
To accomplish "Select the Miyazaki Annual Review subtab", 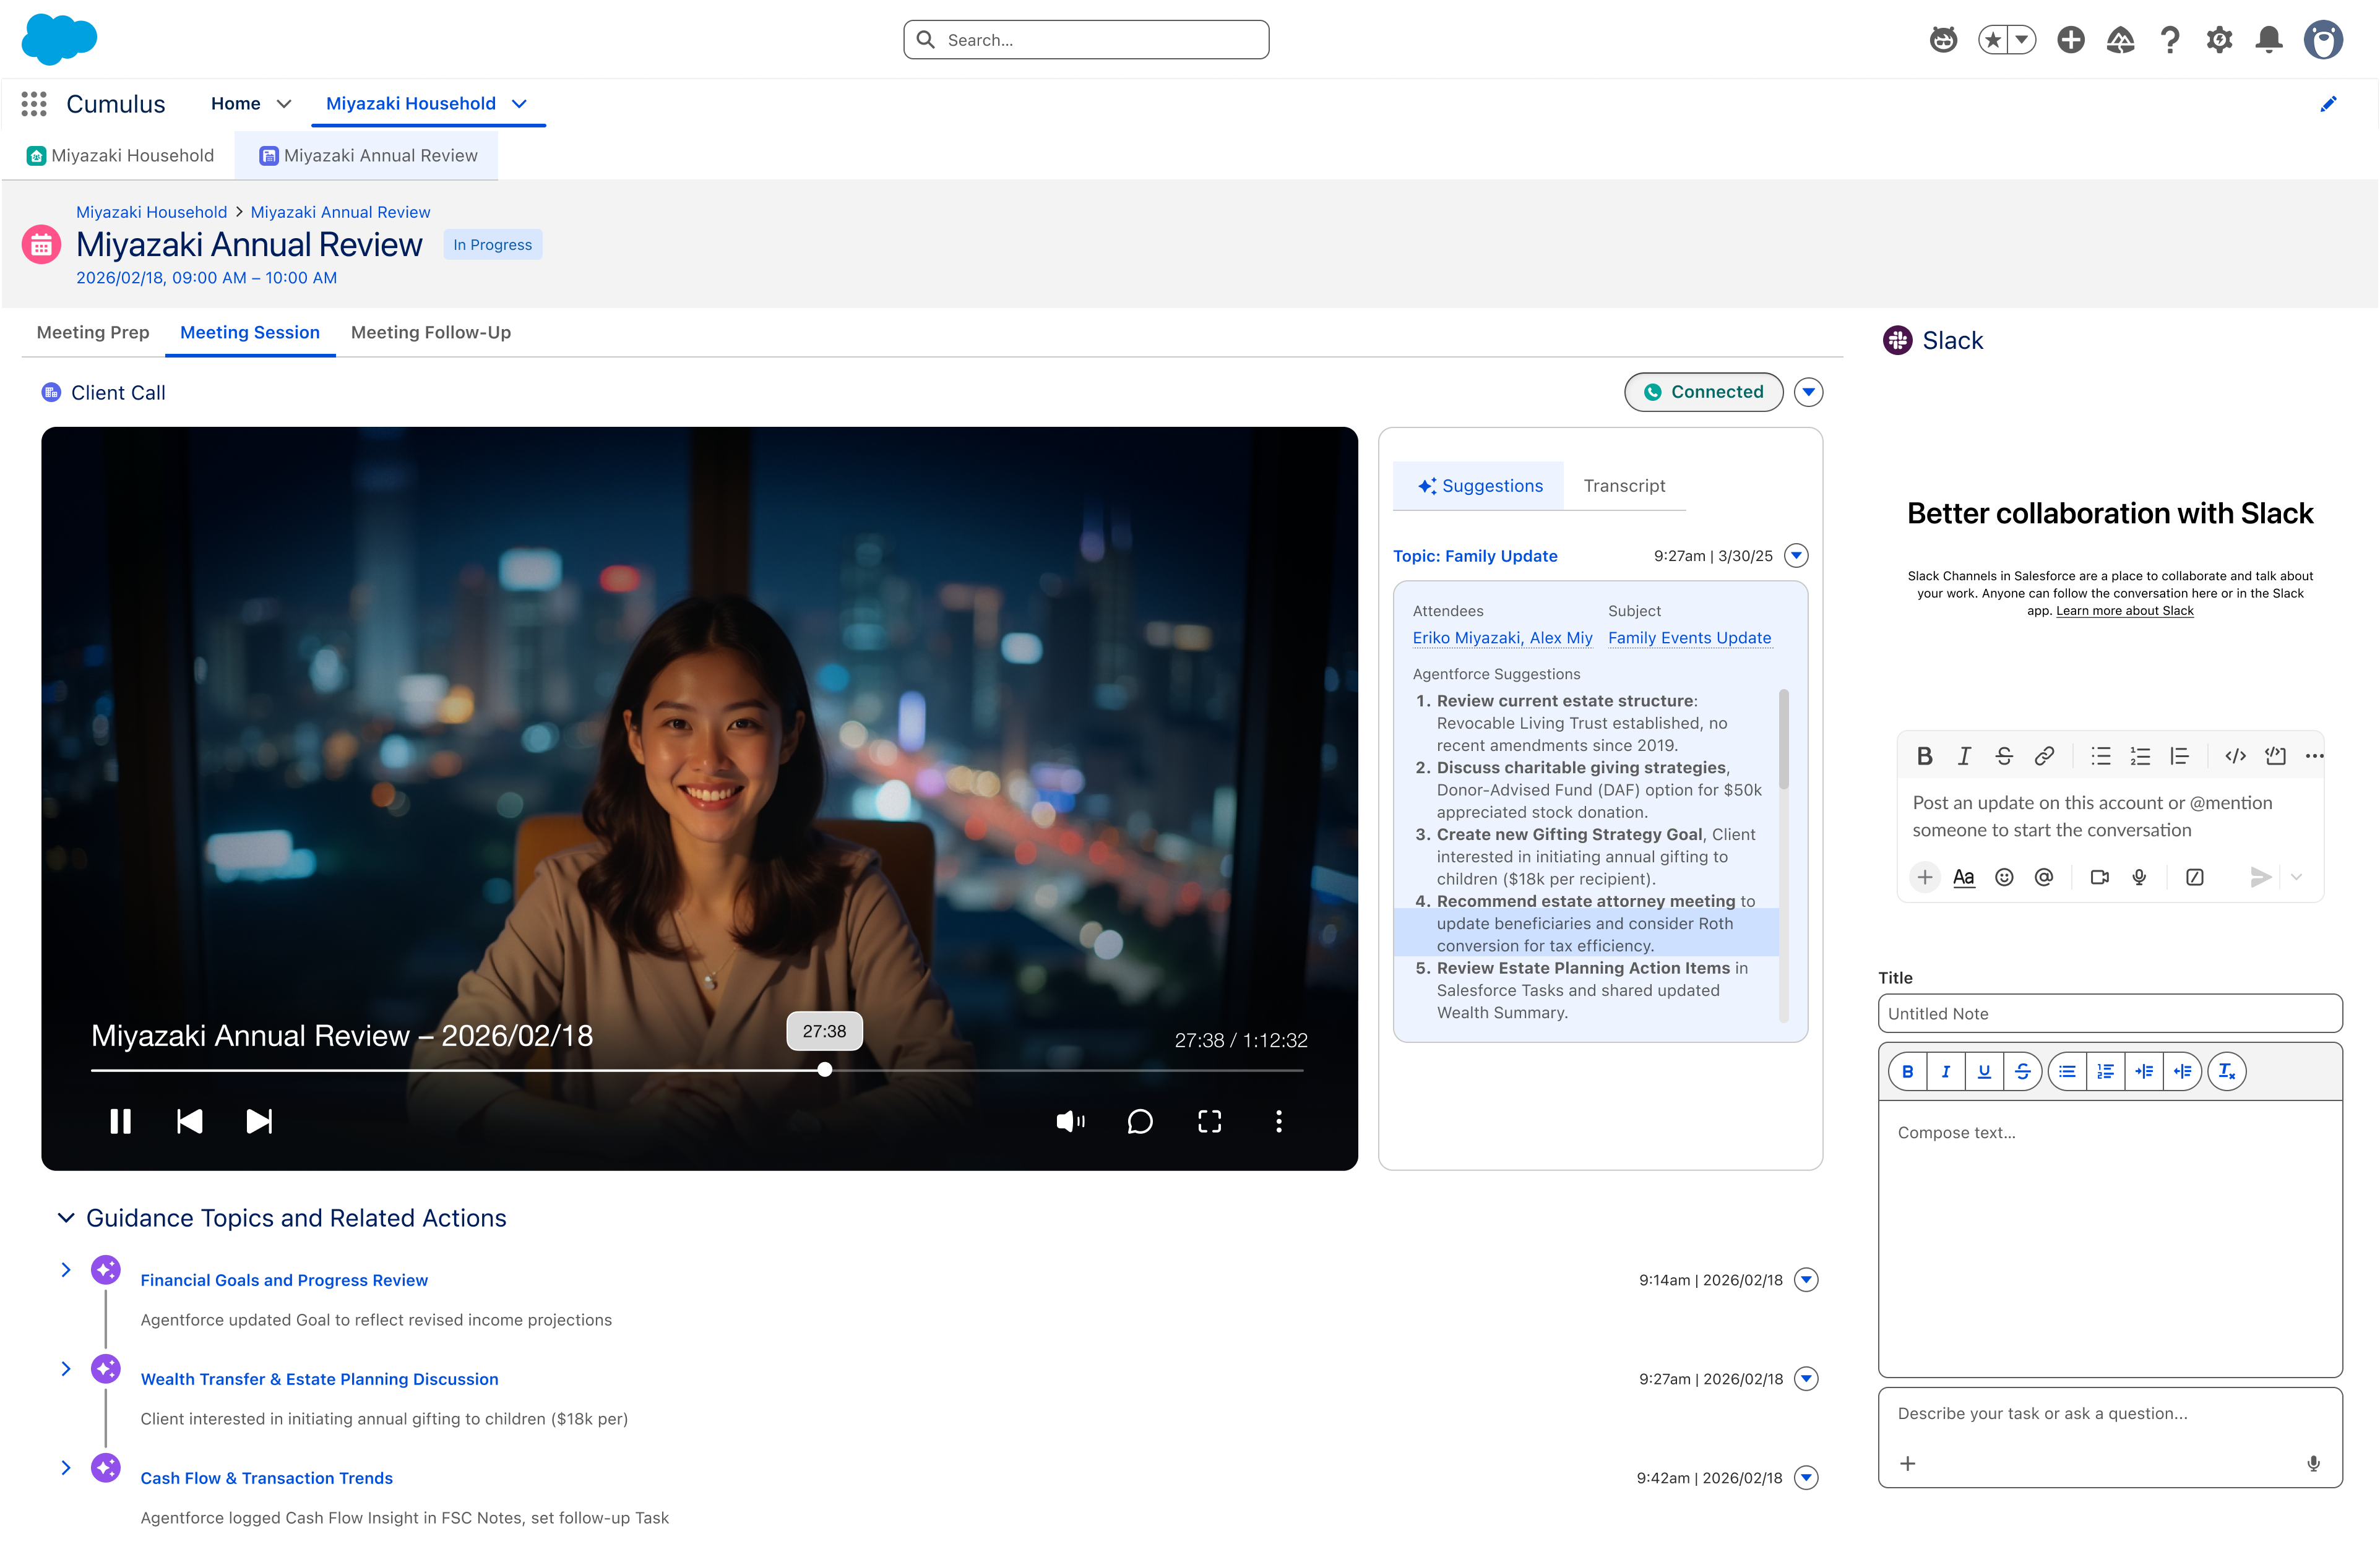I will [x=367, y=155].
